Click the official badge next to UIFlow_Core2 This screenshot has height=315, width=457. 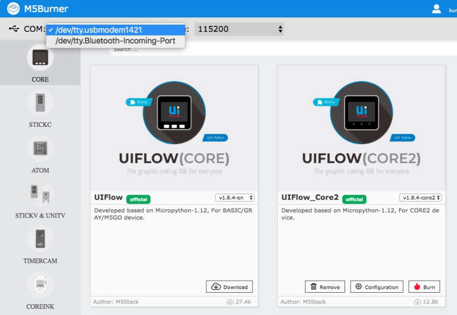[x=354, y=200]
